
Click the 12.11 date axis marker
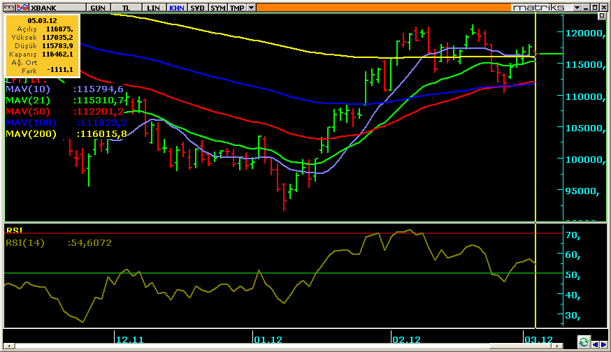[x=130, y=339]
